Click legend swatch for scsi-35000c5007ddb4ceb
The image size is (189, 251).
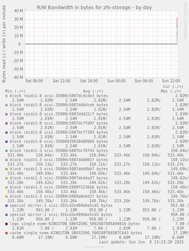point(6,105)
